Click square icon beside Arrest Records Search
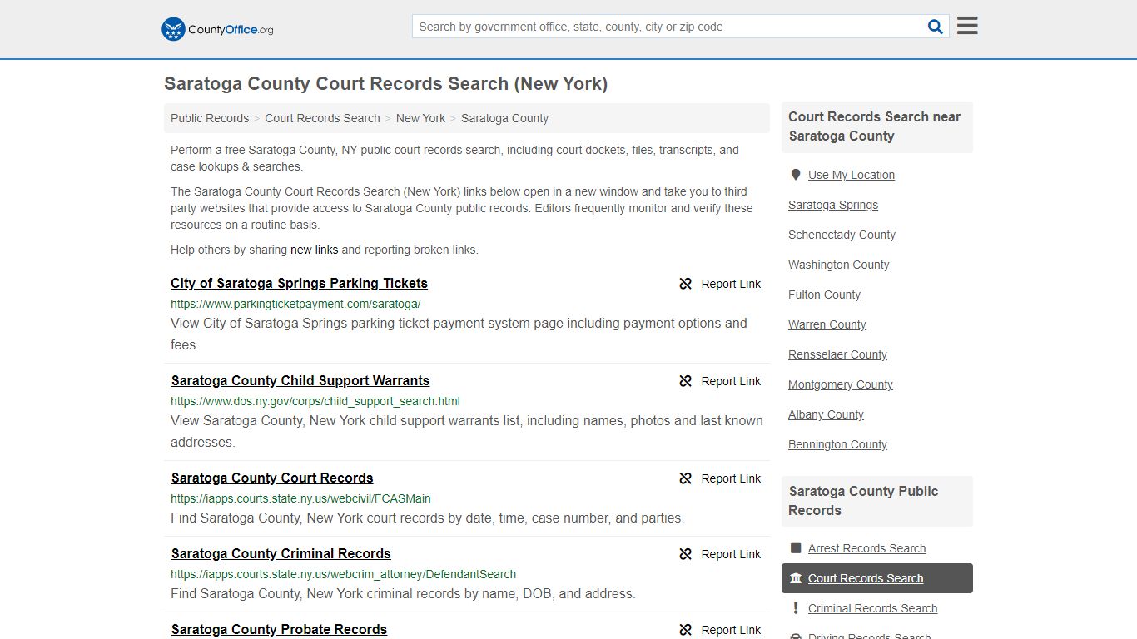The image size is (1137, 639). 796,548
